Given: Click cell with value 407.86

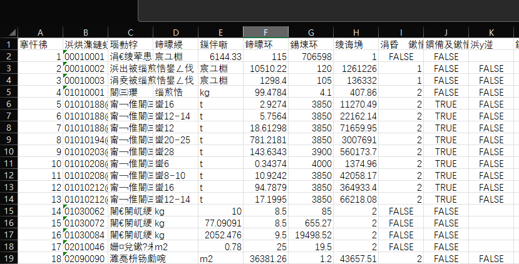Looking at the screenshot, I should pyautogui.click(x=356, y=93).
